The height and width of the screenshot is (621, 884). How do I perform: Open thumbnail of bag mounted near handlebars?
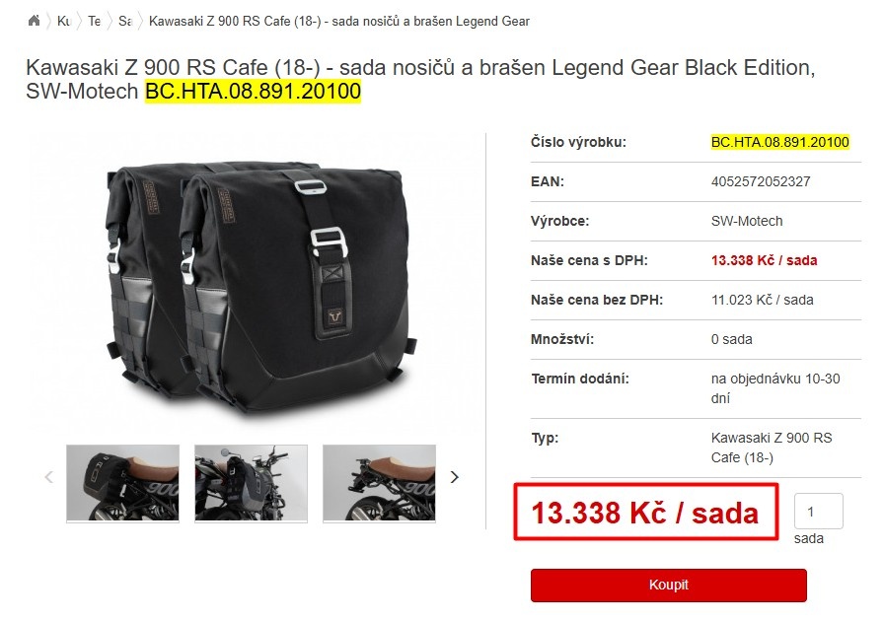(x=251, y=483)
